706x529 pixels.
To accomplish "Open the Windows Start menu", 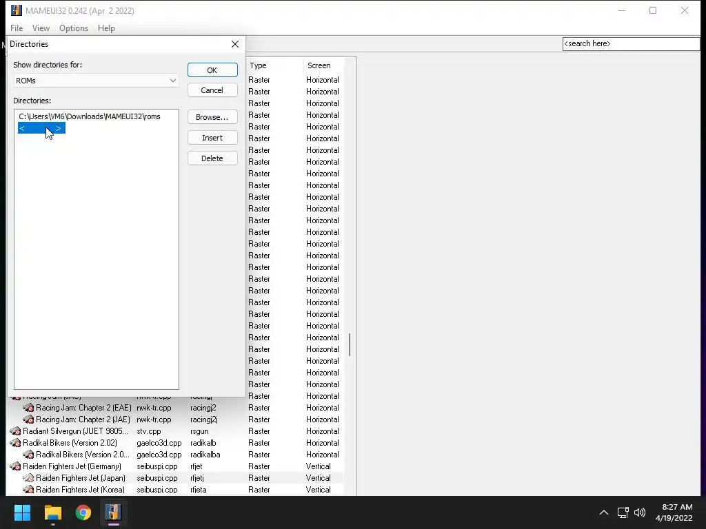I will click(x=23, y=512).
